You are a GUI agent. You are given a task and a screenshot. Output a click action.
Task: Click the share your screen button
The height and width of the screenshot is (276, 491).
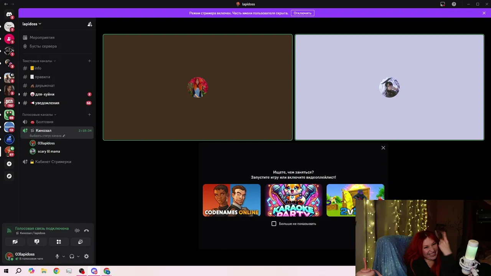coord(37,242)
